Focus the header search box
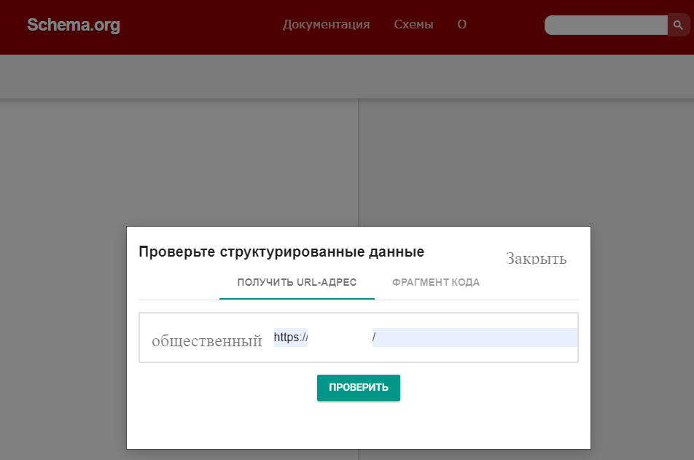The image size is (694, 460). pyautogui.click(x=605, y=26)
